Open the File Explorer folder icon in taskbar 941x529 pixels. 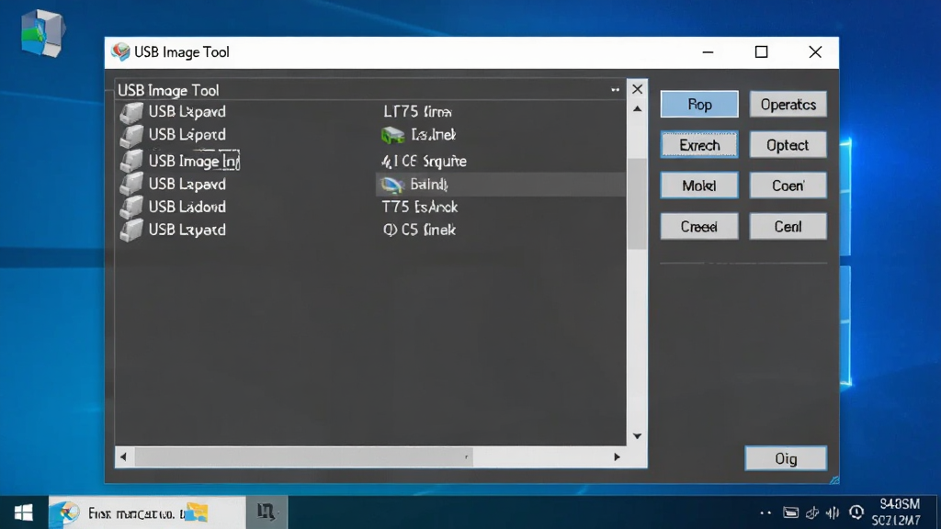(197, 512)
